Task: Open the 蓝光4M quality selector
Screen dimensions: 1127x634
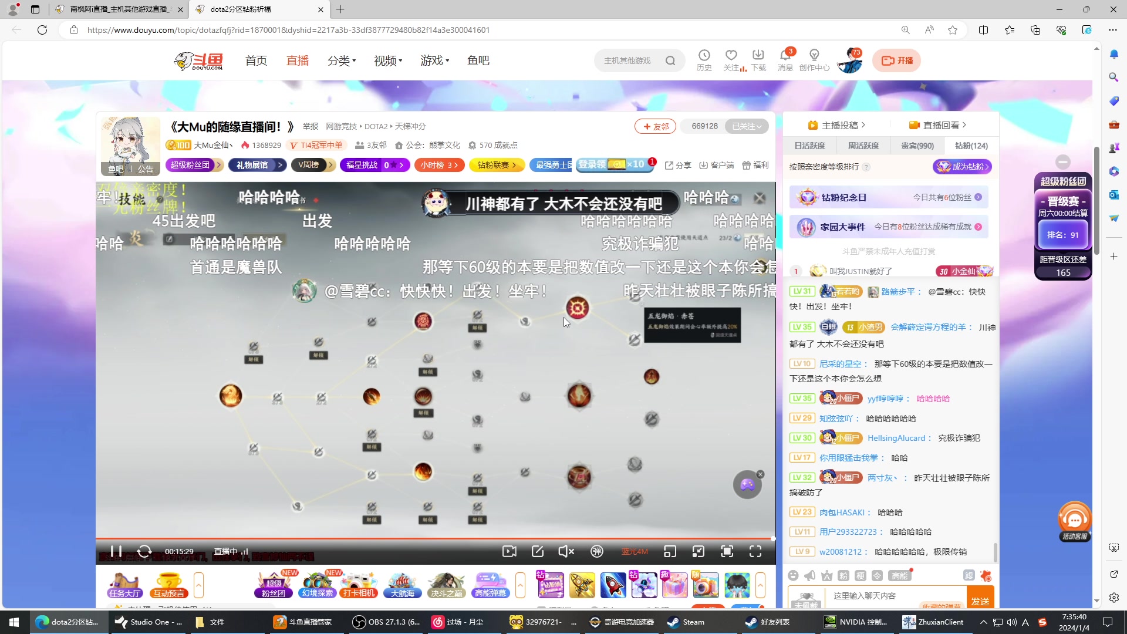Action: tap(635, 551)
